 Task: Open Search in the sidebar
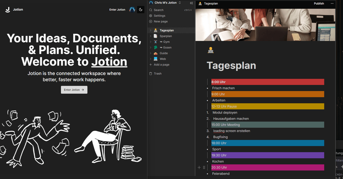(159, 10)
